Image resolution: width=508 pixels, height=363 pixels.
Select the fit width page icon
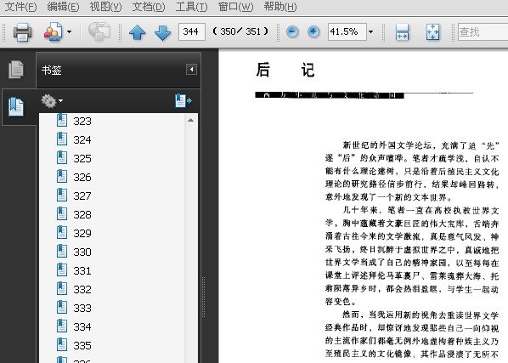(x=402, y=32)
